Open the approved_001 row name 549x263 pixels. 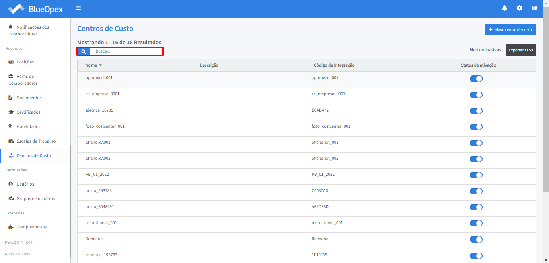coord(99,78)
